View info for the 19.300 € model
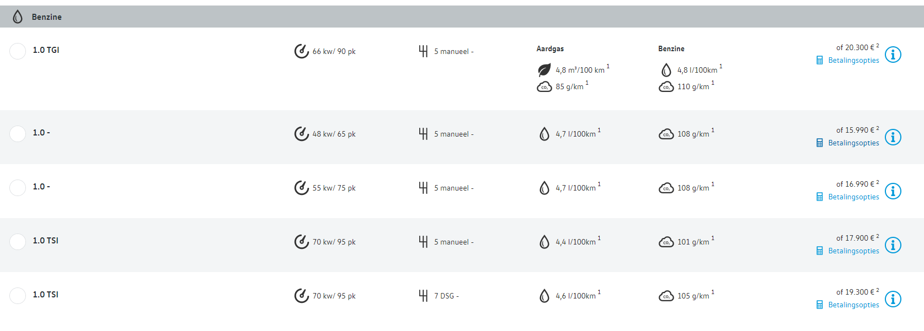This screenshot has height=331, width=924. tap(893, 299)
